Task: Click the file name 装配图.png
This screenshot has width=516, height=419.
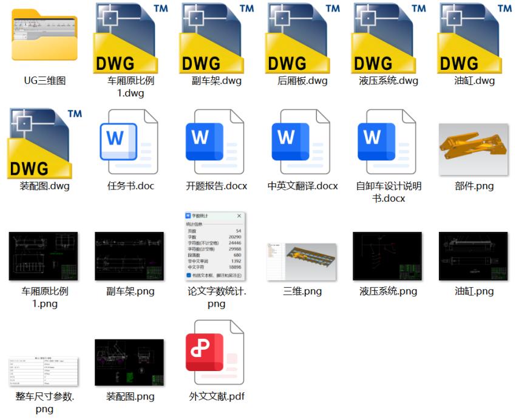Action: pos(131,397)
